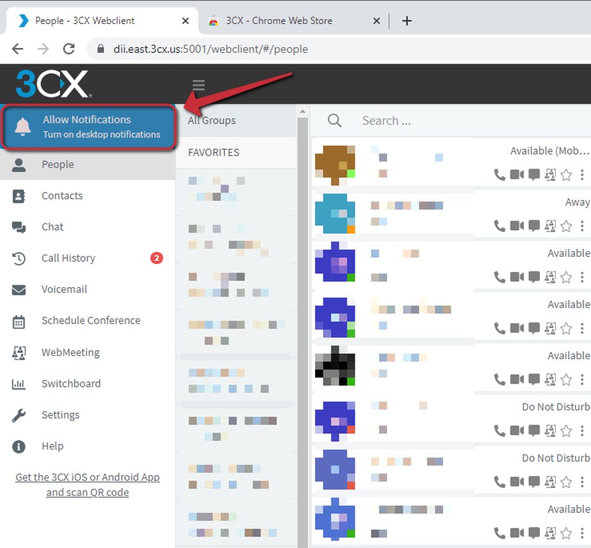The height and width of the screenshot is (548, 591).
Task: Chat with first Do Not Disturb contact
Action: (534, 431)
